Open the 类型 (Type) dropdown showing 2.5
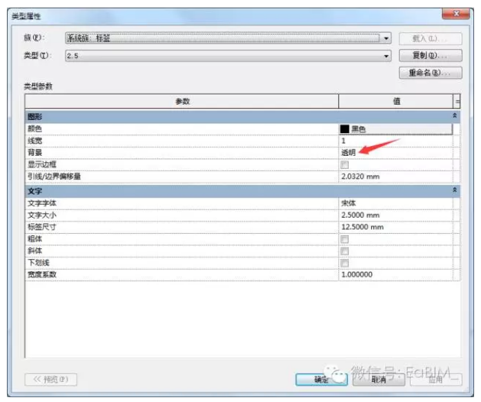Screen dimensions: 481x402 tap(228, 56)
